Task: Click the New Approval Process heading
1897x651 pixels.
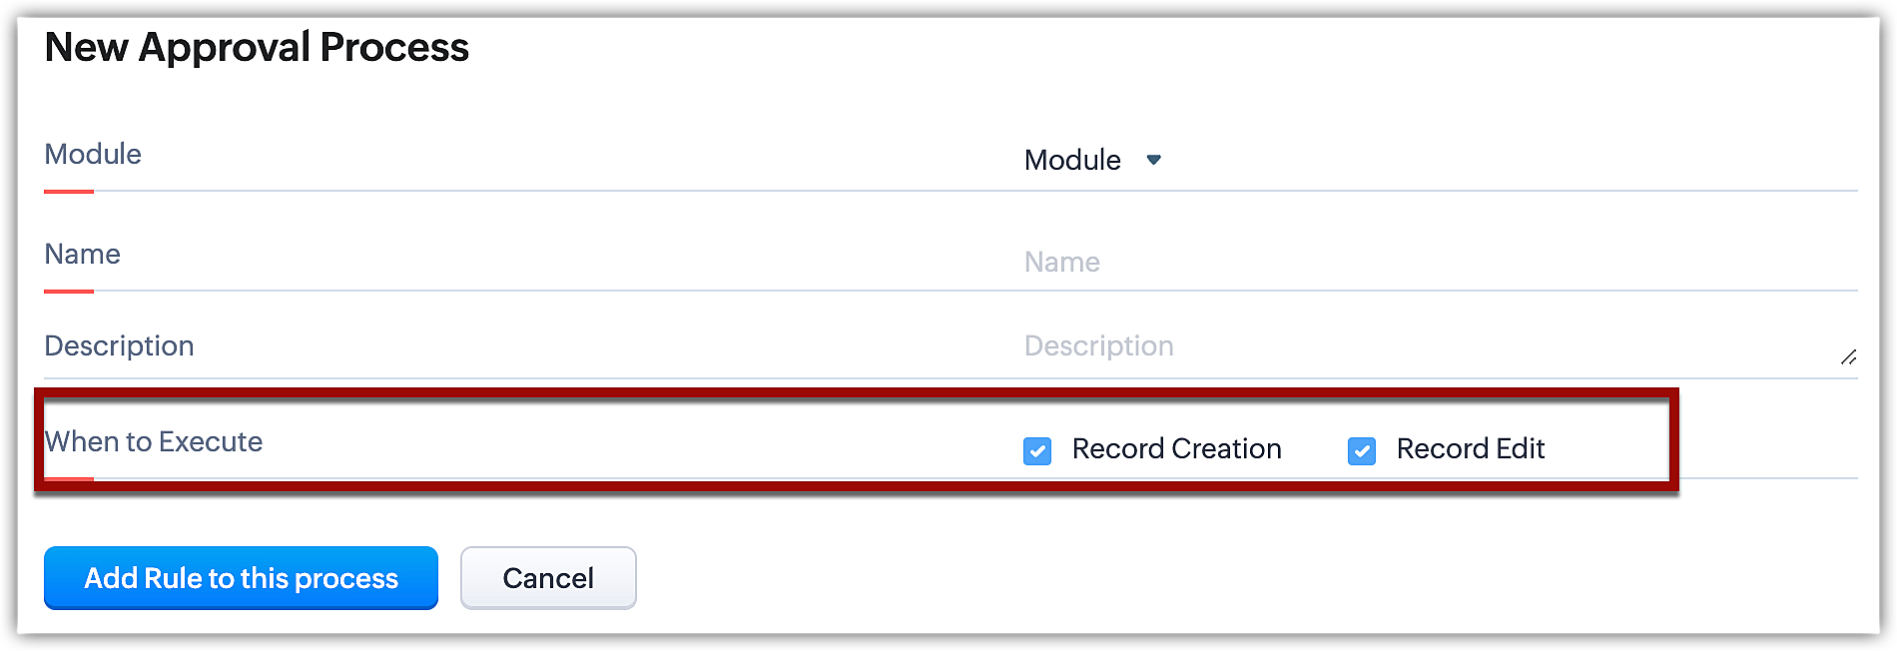Action: point(257,47)
